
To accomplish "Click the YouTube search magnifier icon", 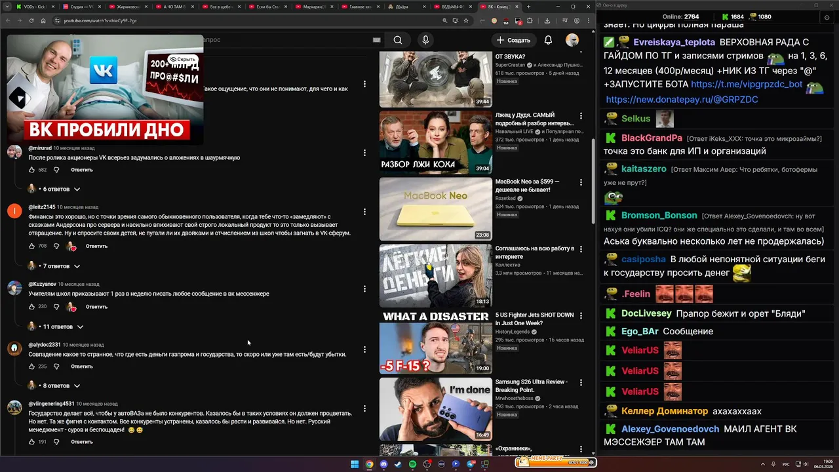I will point(398,40).
